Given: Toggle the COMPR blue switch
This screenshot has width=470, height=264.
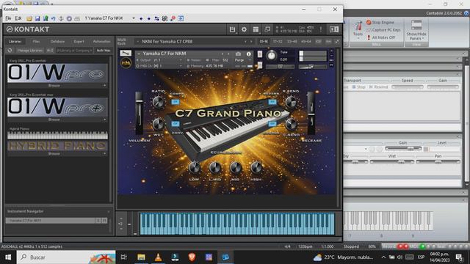Looking at the screenshot, I should (x=176, y=102).
